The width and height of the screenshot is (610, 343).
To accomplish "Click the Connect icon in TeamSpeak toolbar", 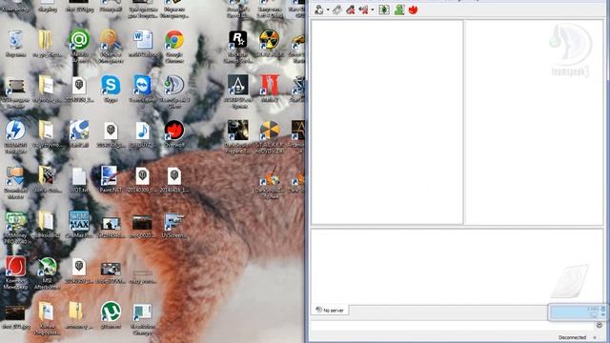I will click(x=319, y=10).
